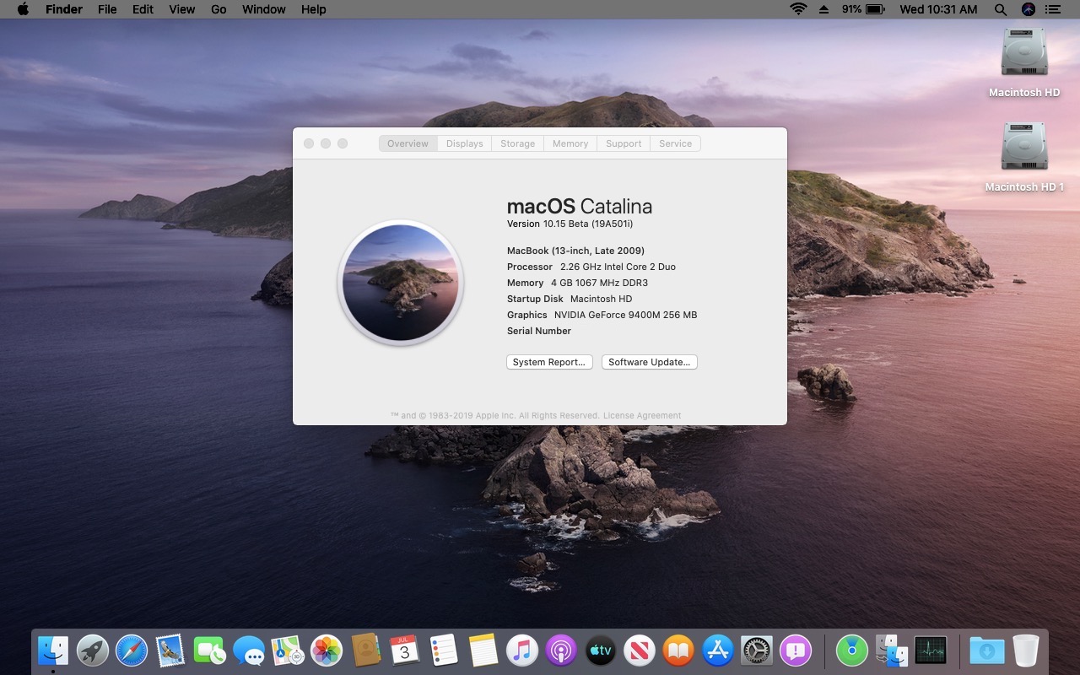This screenshot has width=1080, height=675.
Task: Close the About This Mac window
Action: tap(309, 143)
